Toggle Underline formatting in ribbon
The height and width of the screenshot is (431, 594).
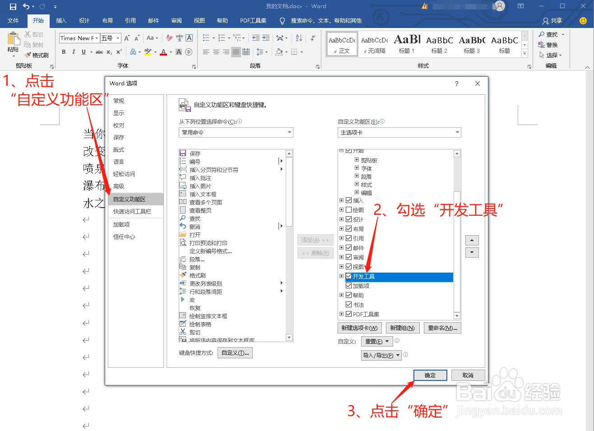tap(84, 52)
